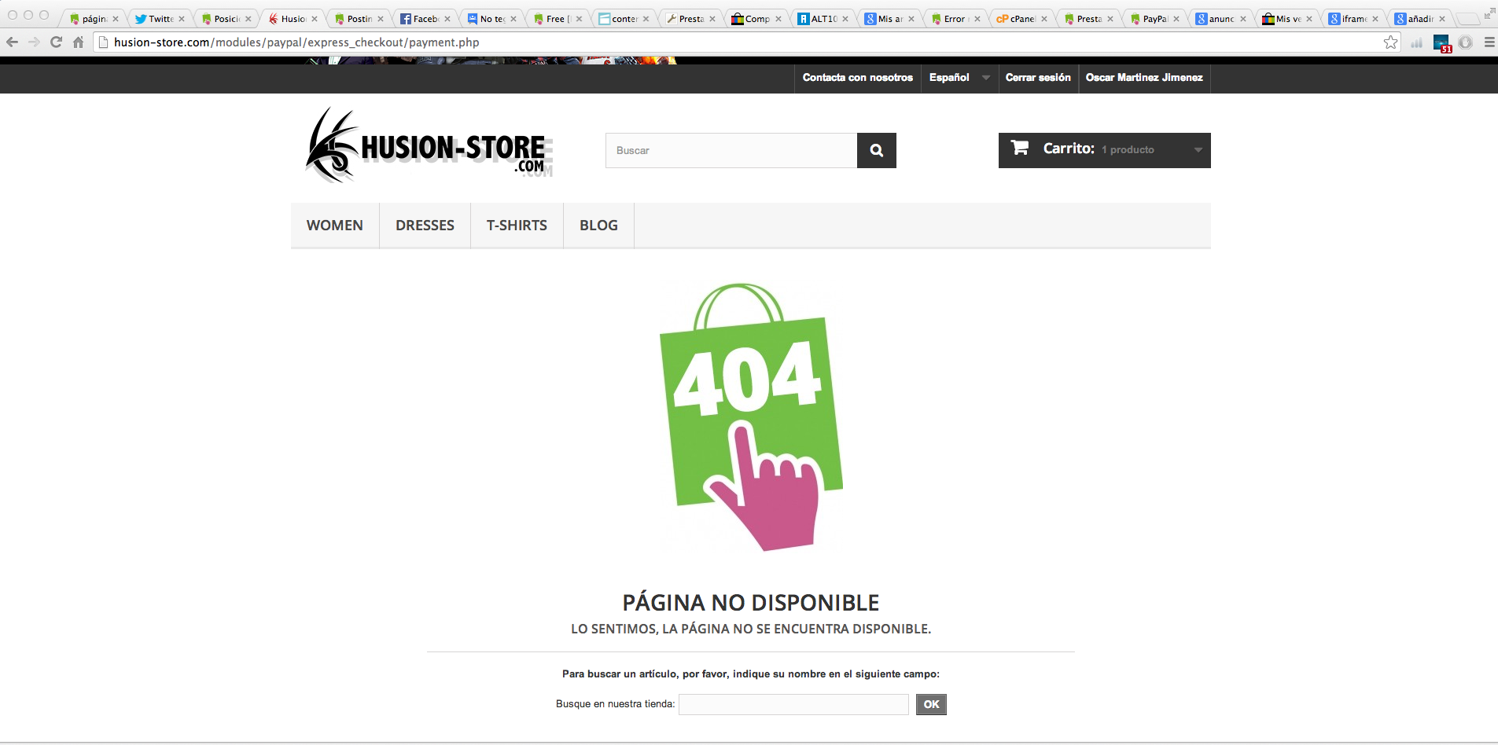Focus the Buscar search field
This screenshot has width=1498, height=745.
click(731, 150)
